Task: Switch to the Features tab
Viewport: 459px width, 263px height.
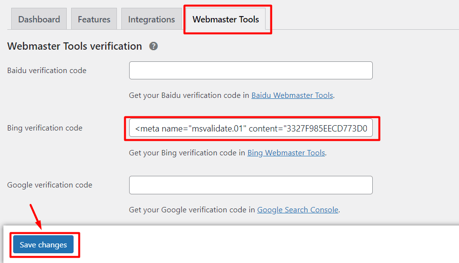Action: 94,19
